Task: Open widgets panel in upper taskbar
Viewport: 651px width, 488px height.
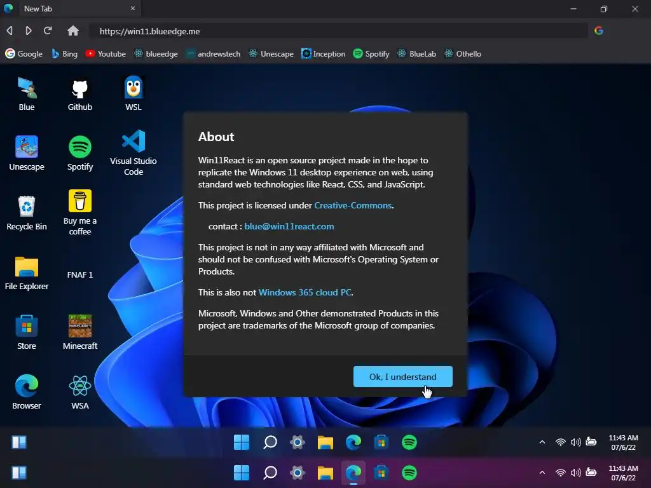Action: pos(19,442)
